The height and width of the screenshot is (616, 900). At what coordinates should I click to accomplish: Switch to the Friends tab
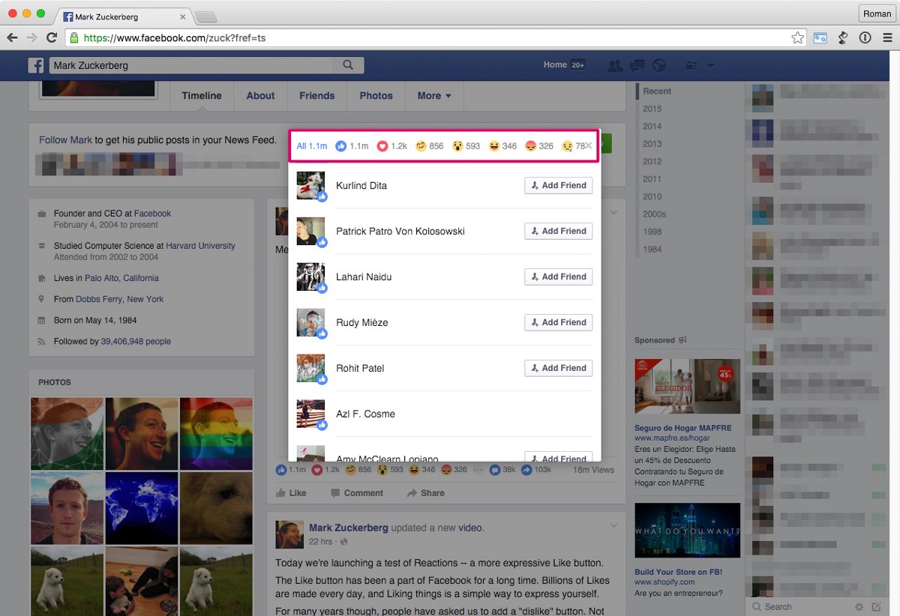[x=317, y=96]
